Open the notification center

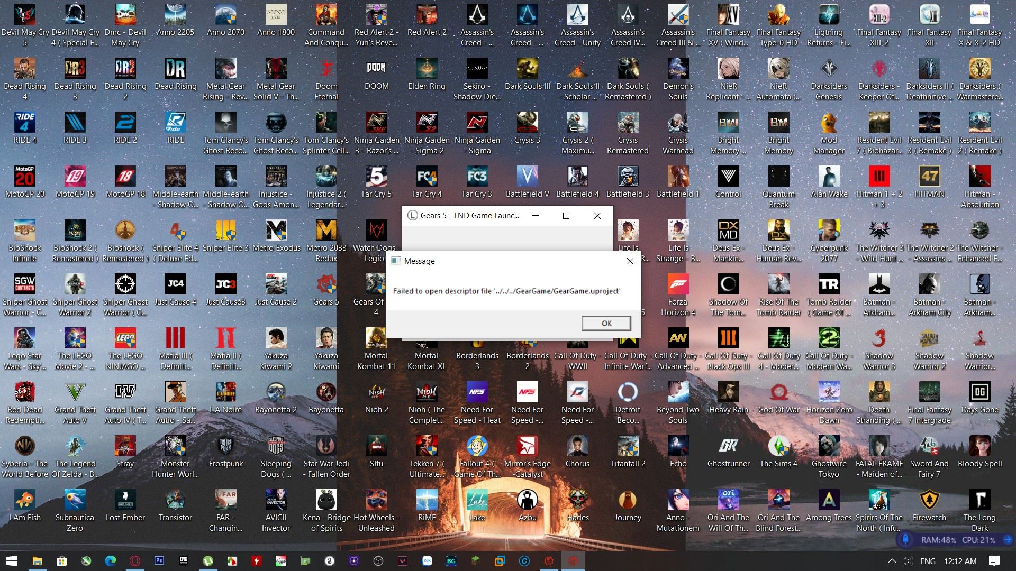click(994, 561)
